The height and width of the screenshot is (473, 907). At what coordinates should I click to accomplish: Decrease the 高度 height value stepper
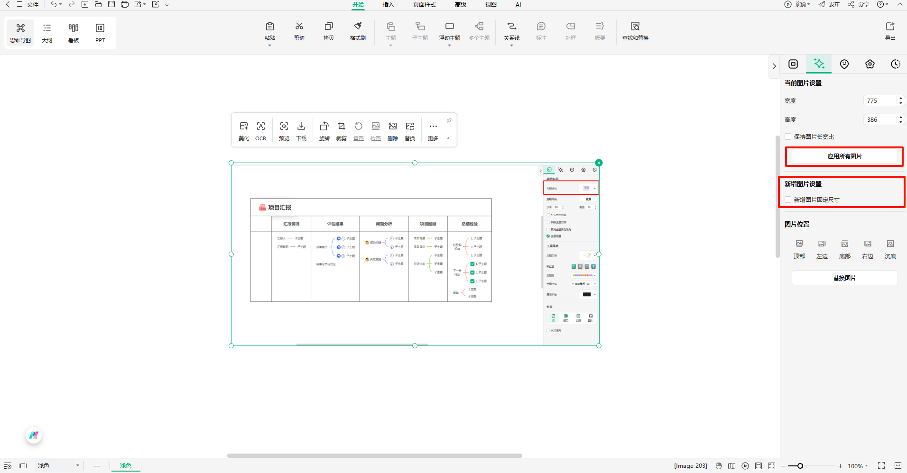(x=901, y=122)
